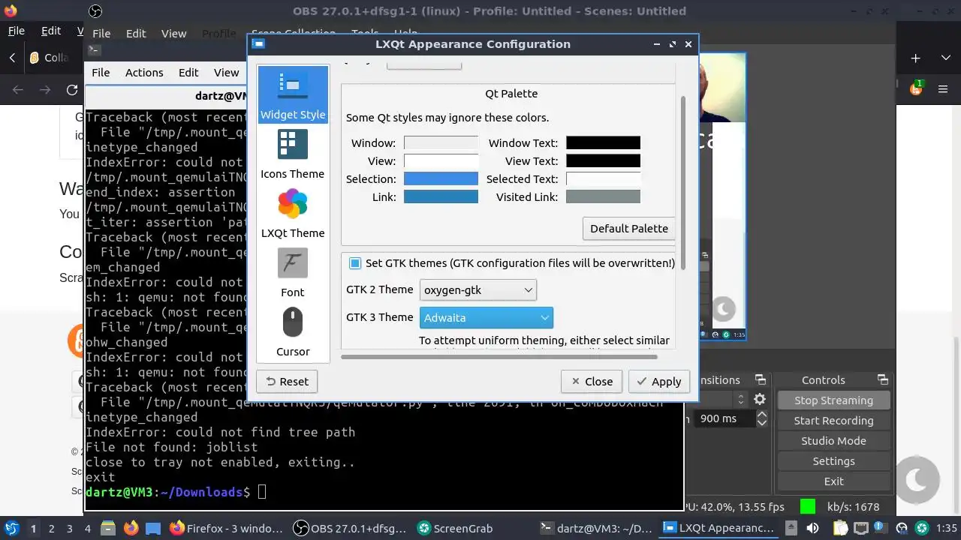Go forward in Firefox

pos(45,90)
